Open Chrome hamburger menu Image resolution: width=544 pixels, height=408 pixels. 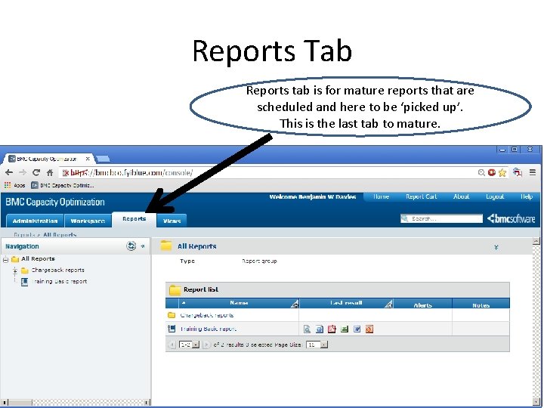coord(533,172)
